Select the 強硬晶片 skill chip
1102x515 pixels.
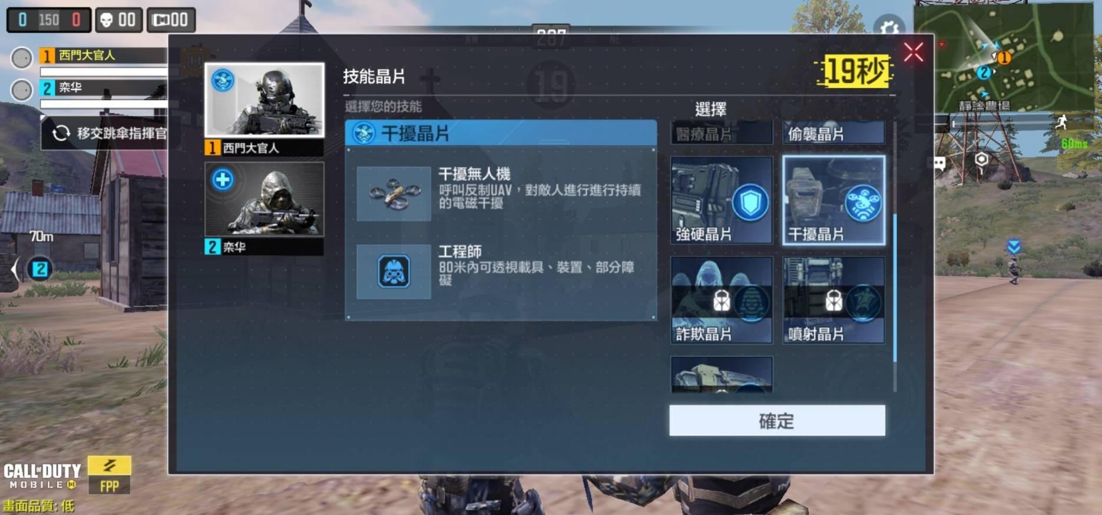722,200
